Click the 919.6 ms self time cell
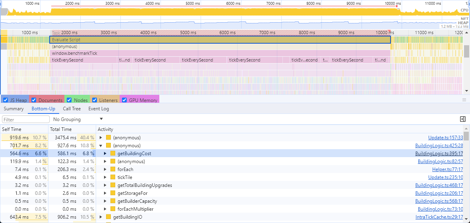The height and width of the screenshot is (223, 470). pos(24,138)
